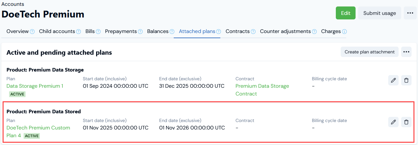418x145 pixels.
Task: Switch to the Balances tab
Action: [158, 31]
